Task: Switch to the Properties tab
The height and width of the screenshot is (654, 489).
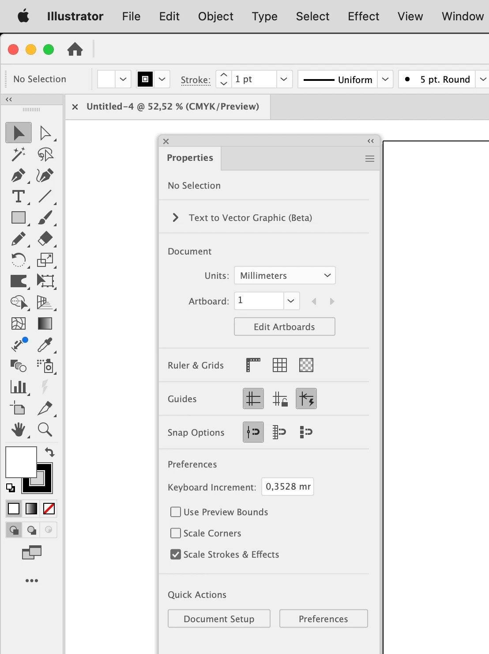Action: (x=190, y=158)
